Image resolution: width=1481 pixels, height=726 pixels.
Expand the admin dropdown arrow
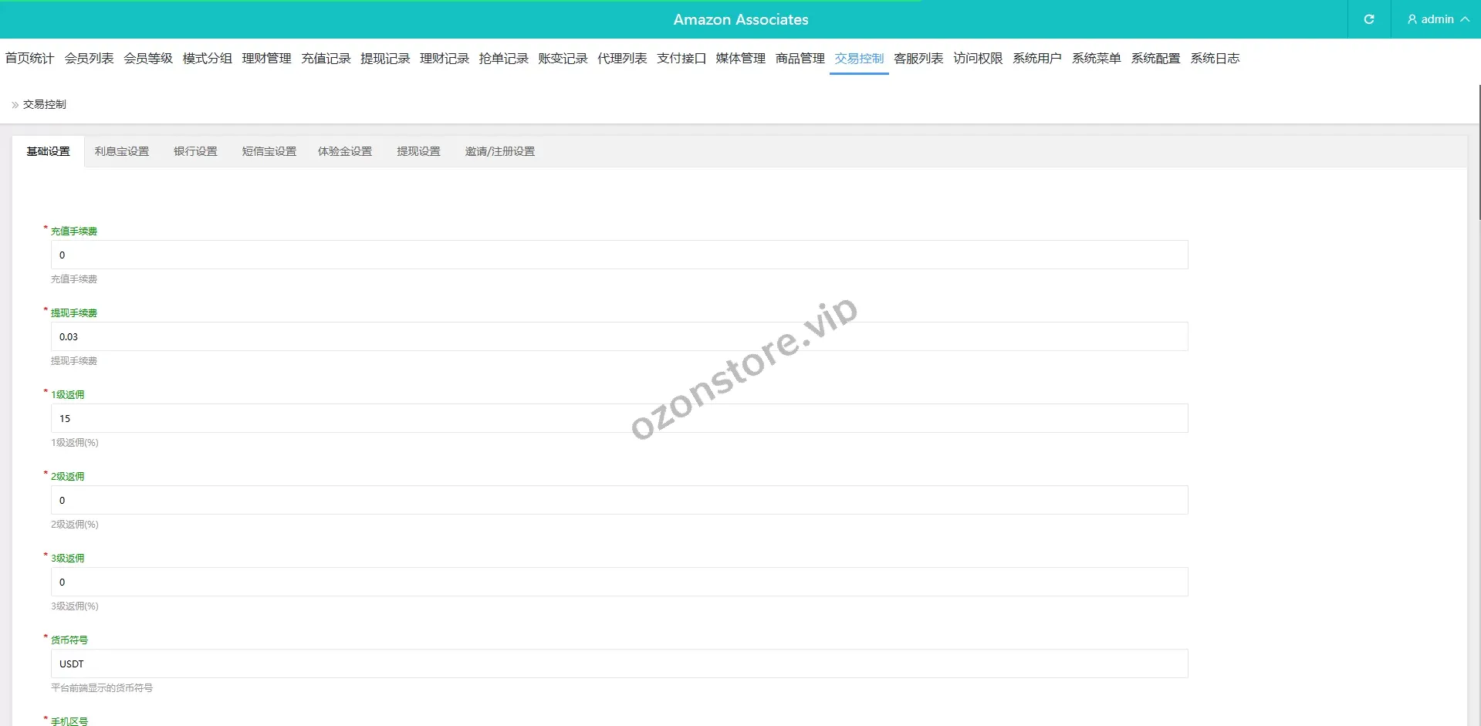tap(1464, 19)
